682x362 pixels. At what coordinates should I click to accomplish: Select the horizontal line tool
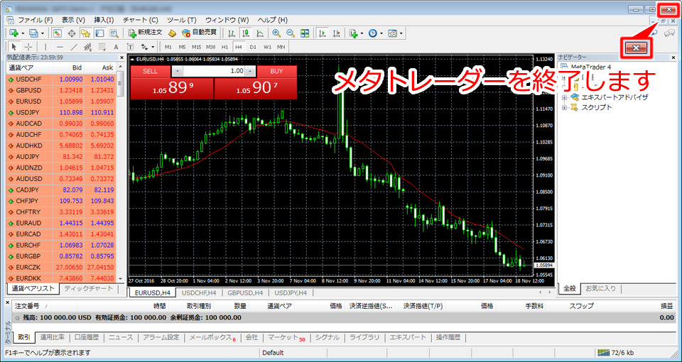click(x=60, y=47)
